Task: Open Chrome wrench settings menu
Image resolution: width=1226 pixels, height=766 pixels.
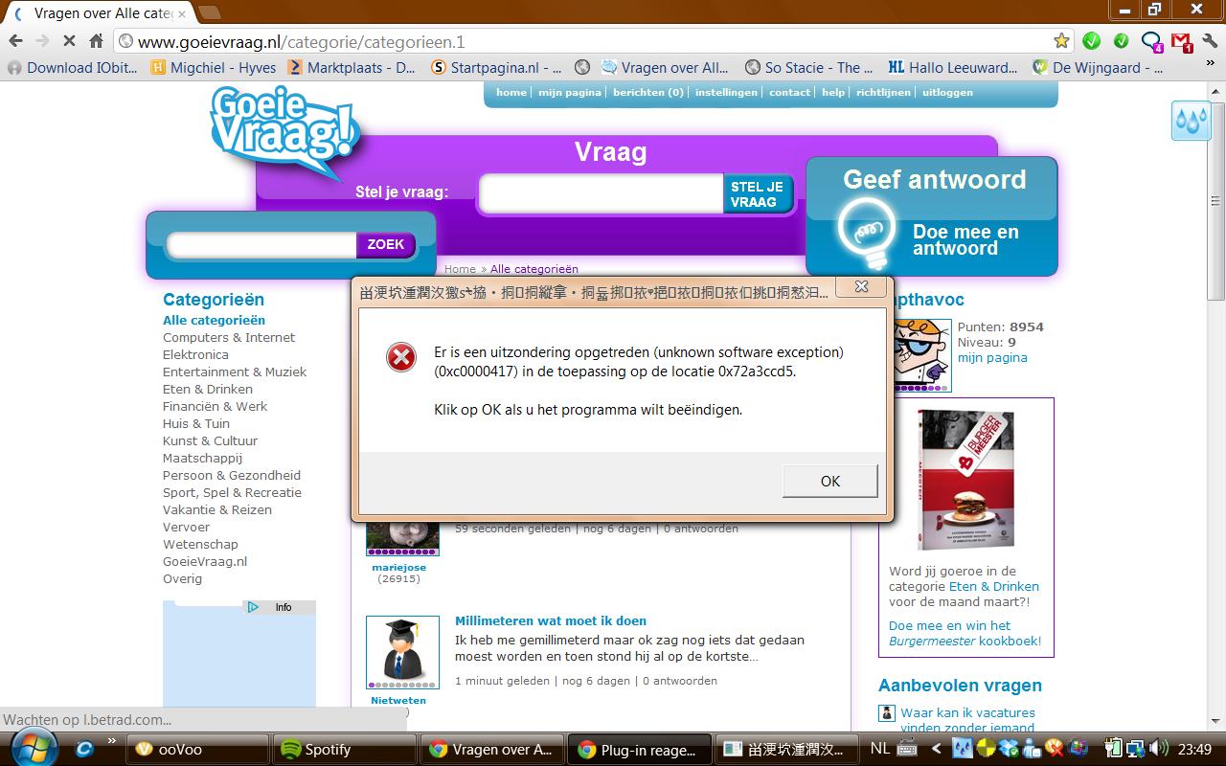Action: [1211, 41]
